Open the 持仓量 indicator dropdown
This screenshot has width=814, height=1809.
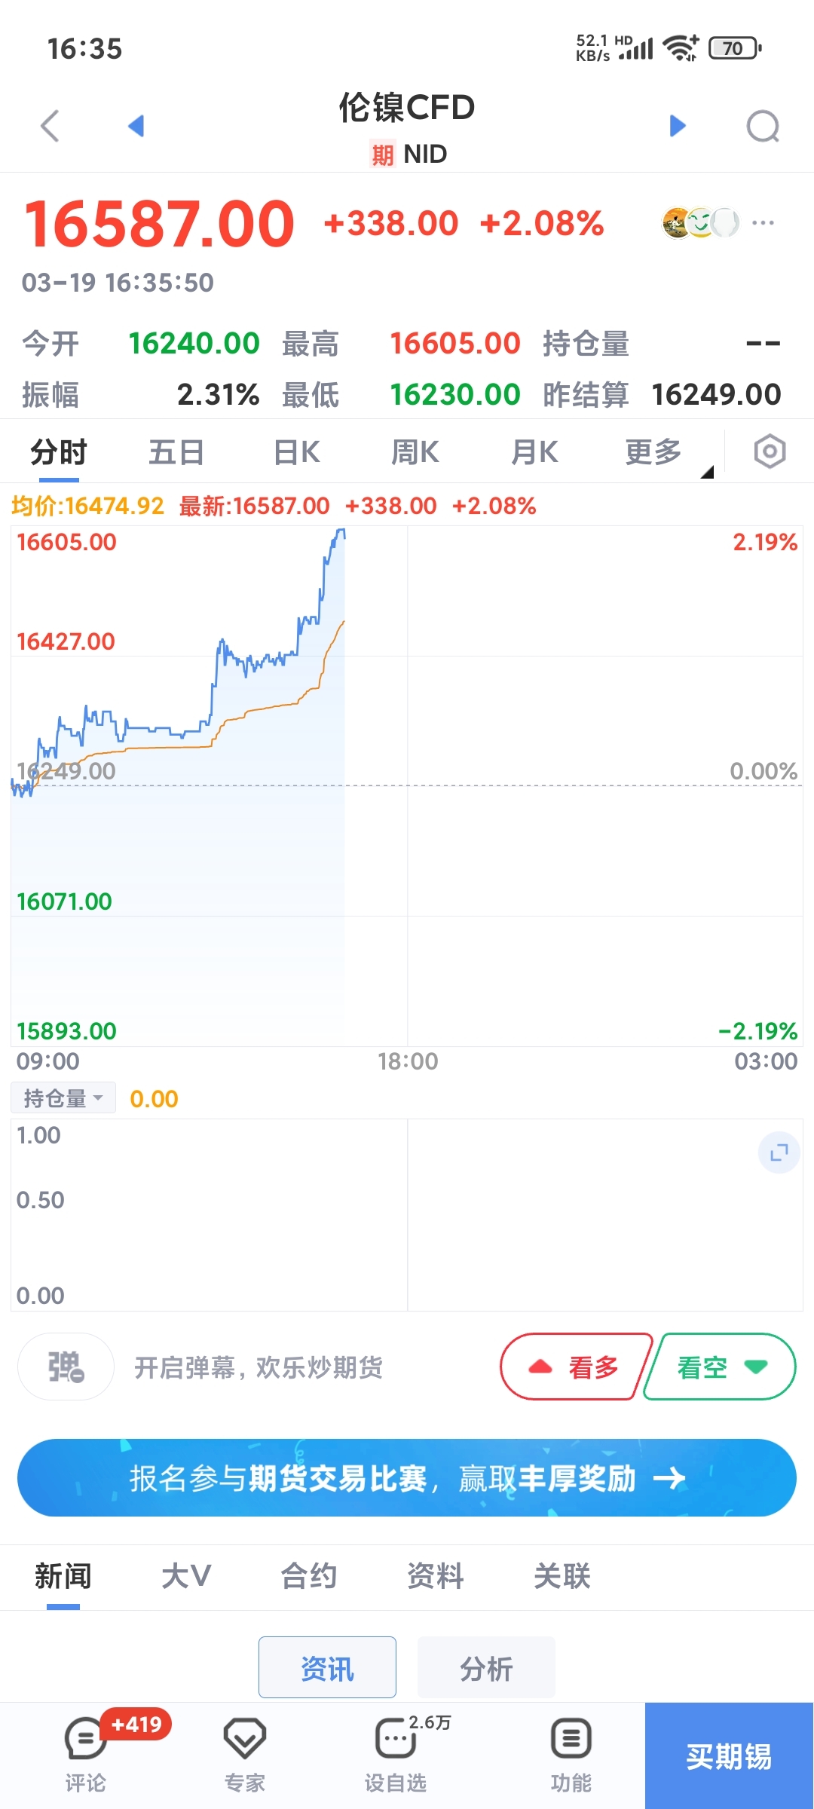(63, 1098)
